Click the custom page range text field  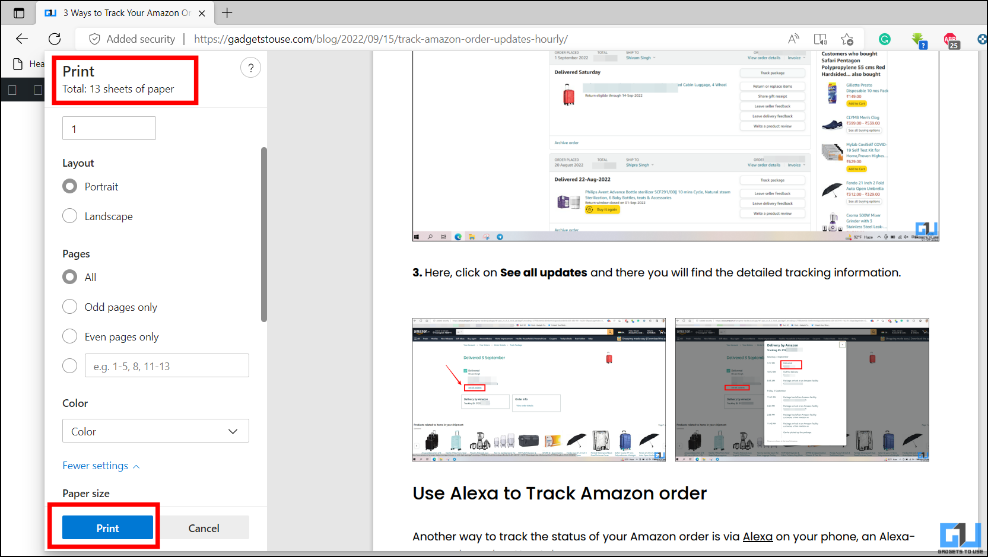pyautogui.click(x=167, y=365)
